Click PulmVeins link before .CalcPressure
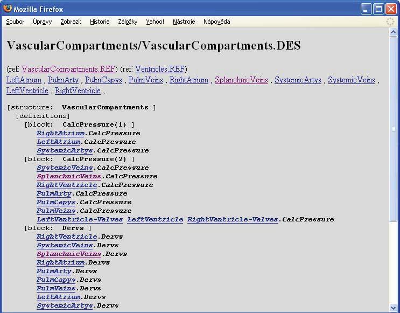The width and height of the screenshot is (400, 313). [x=56, y=211]
